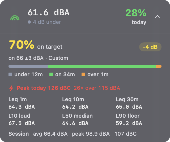Click the green sound-level arc icon
170x142 pixels.
click(x=15, y=18)
